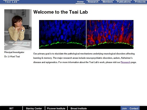Go to the Research tab
Image resolution: width=147 pixels, height=110 pixels.
(x=93, y=2)
